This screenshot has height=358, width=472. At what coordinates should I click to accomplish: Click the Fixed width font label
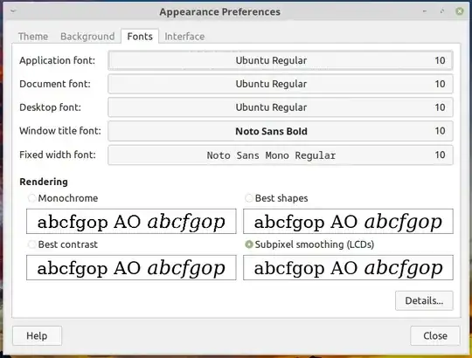click(58, 155)
